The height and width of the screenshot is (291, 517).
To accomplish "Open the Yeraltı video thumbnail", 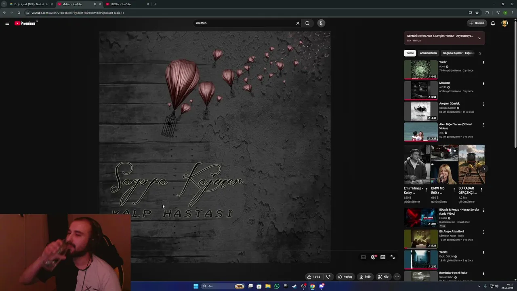I will click(420, 259).
